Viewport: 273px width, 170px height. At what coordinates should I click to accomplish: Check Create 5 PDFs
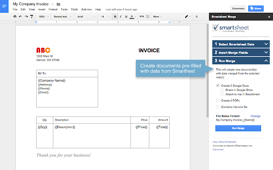click(x=218, y=100)
